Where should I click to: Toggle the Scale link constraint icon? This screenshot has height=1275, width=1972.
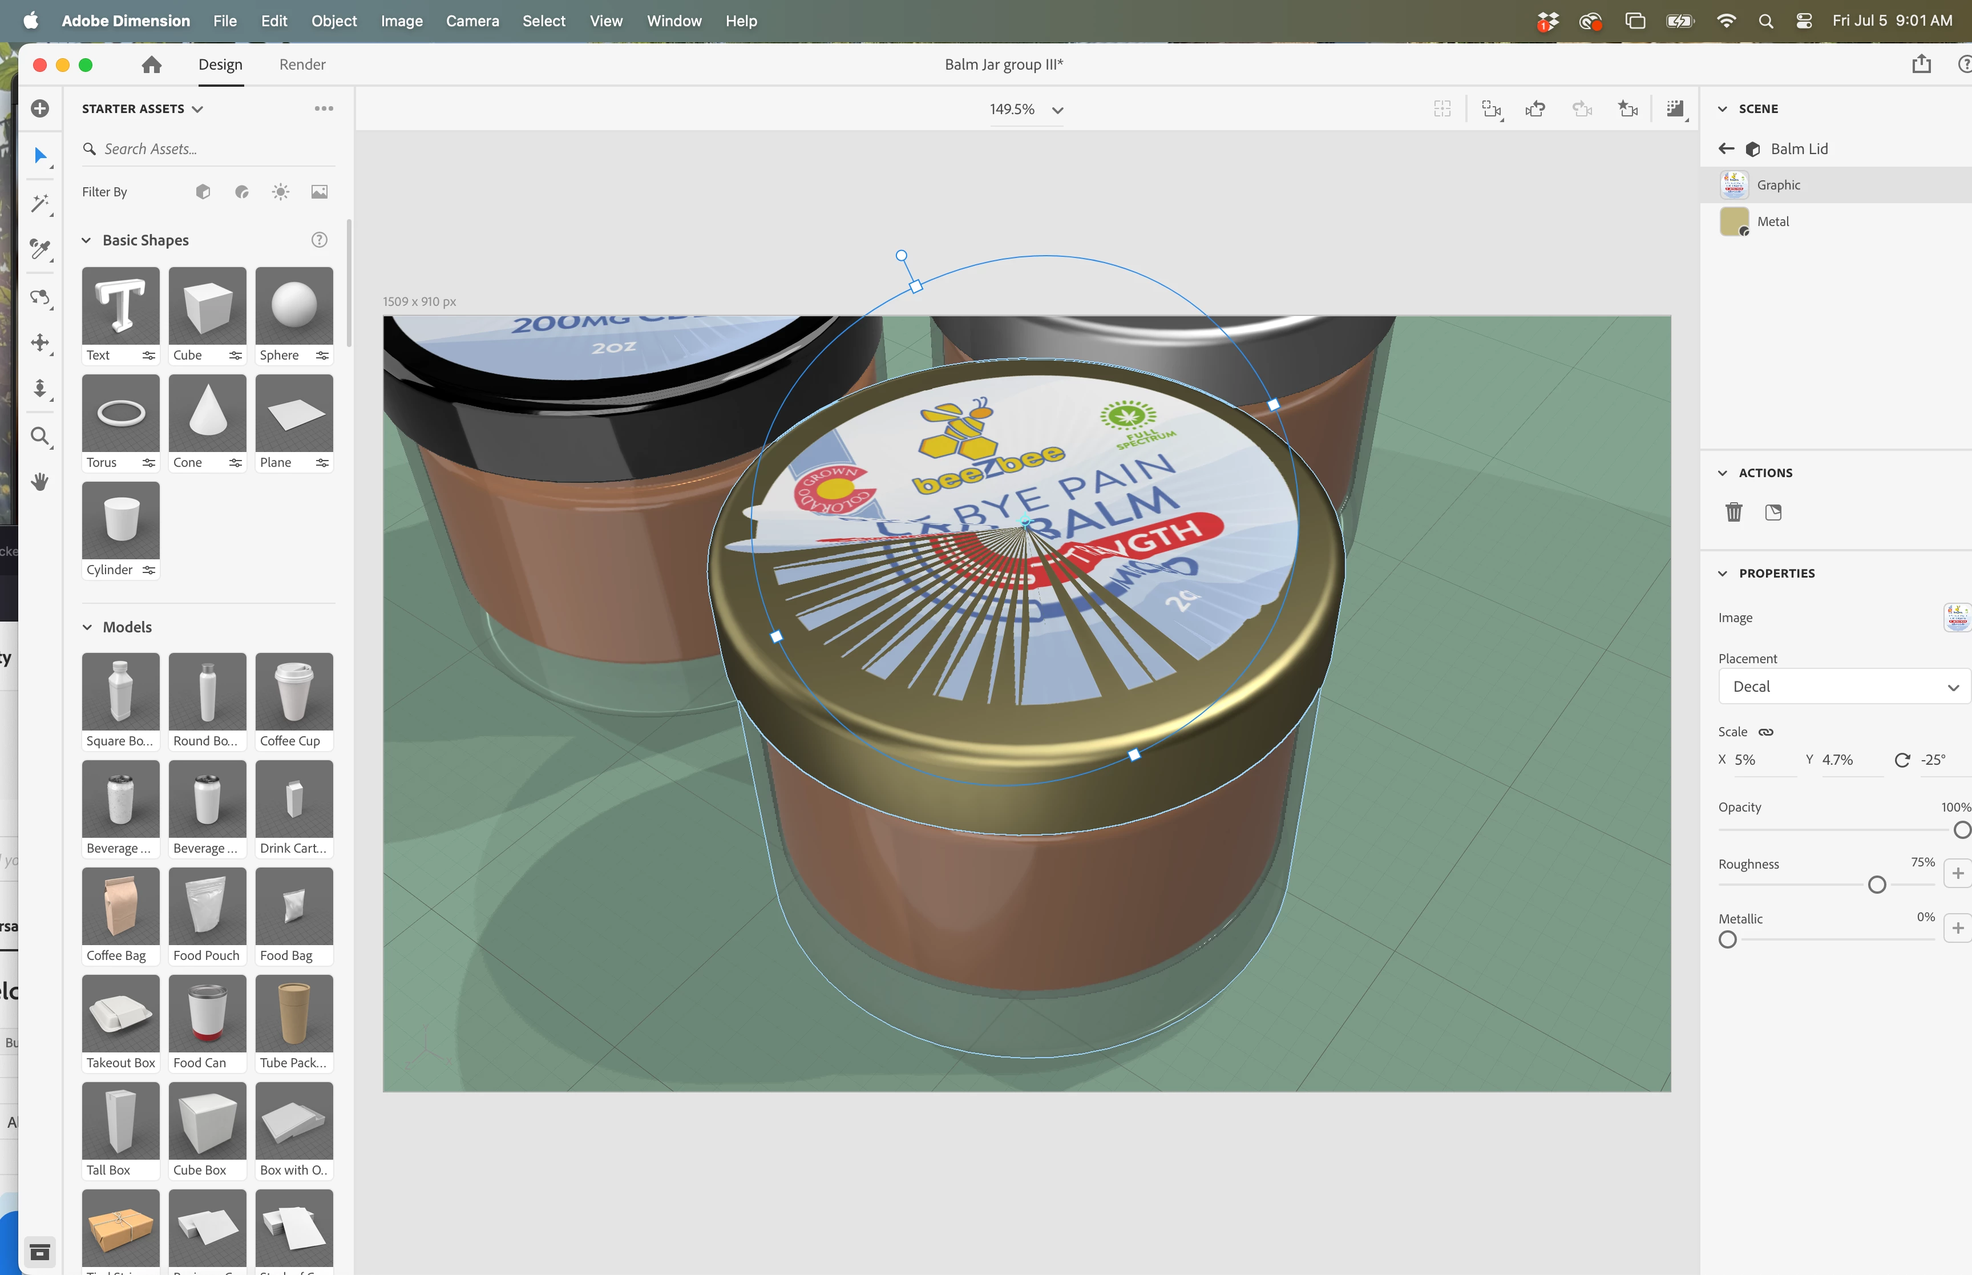click(1766, 732)
